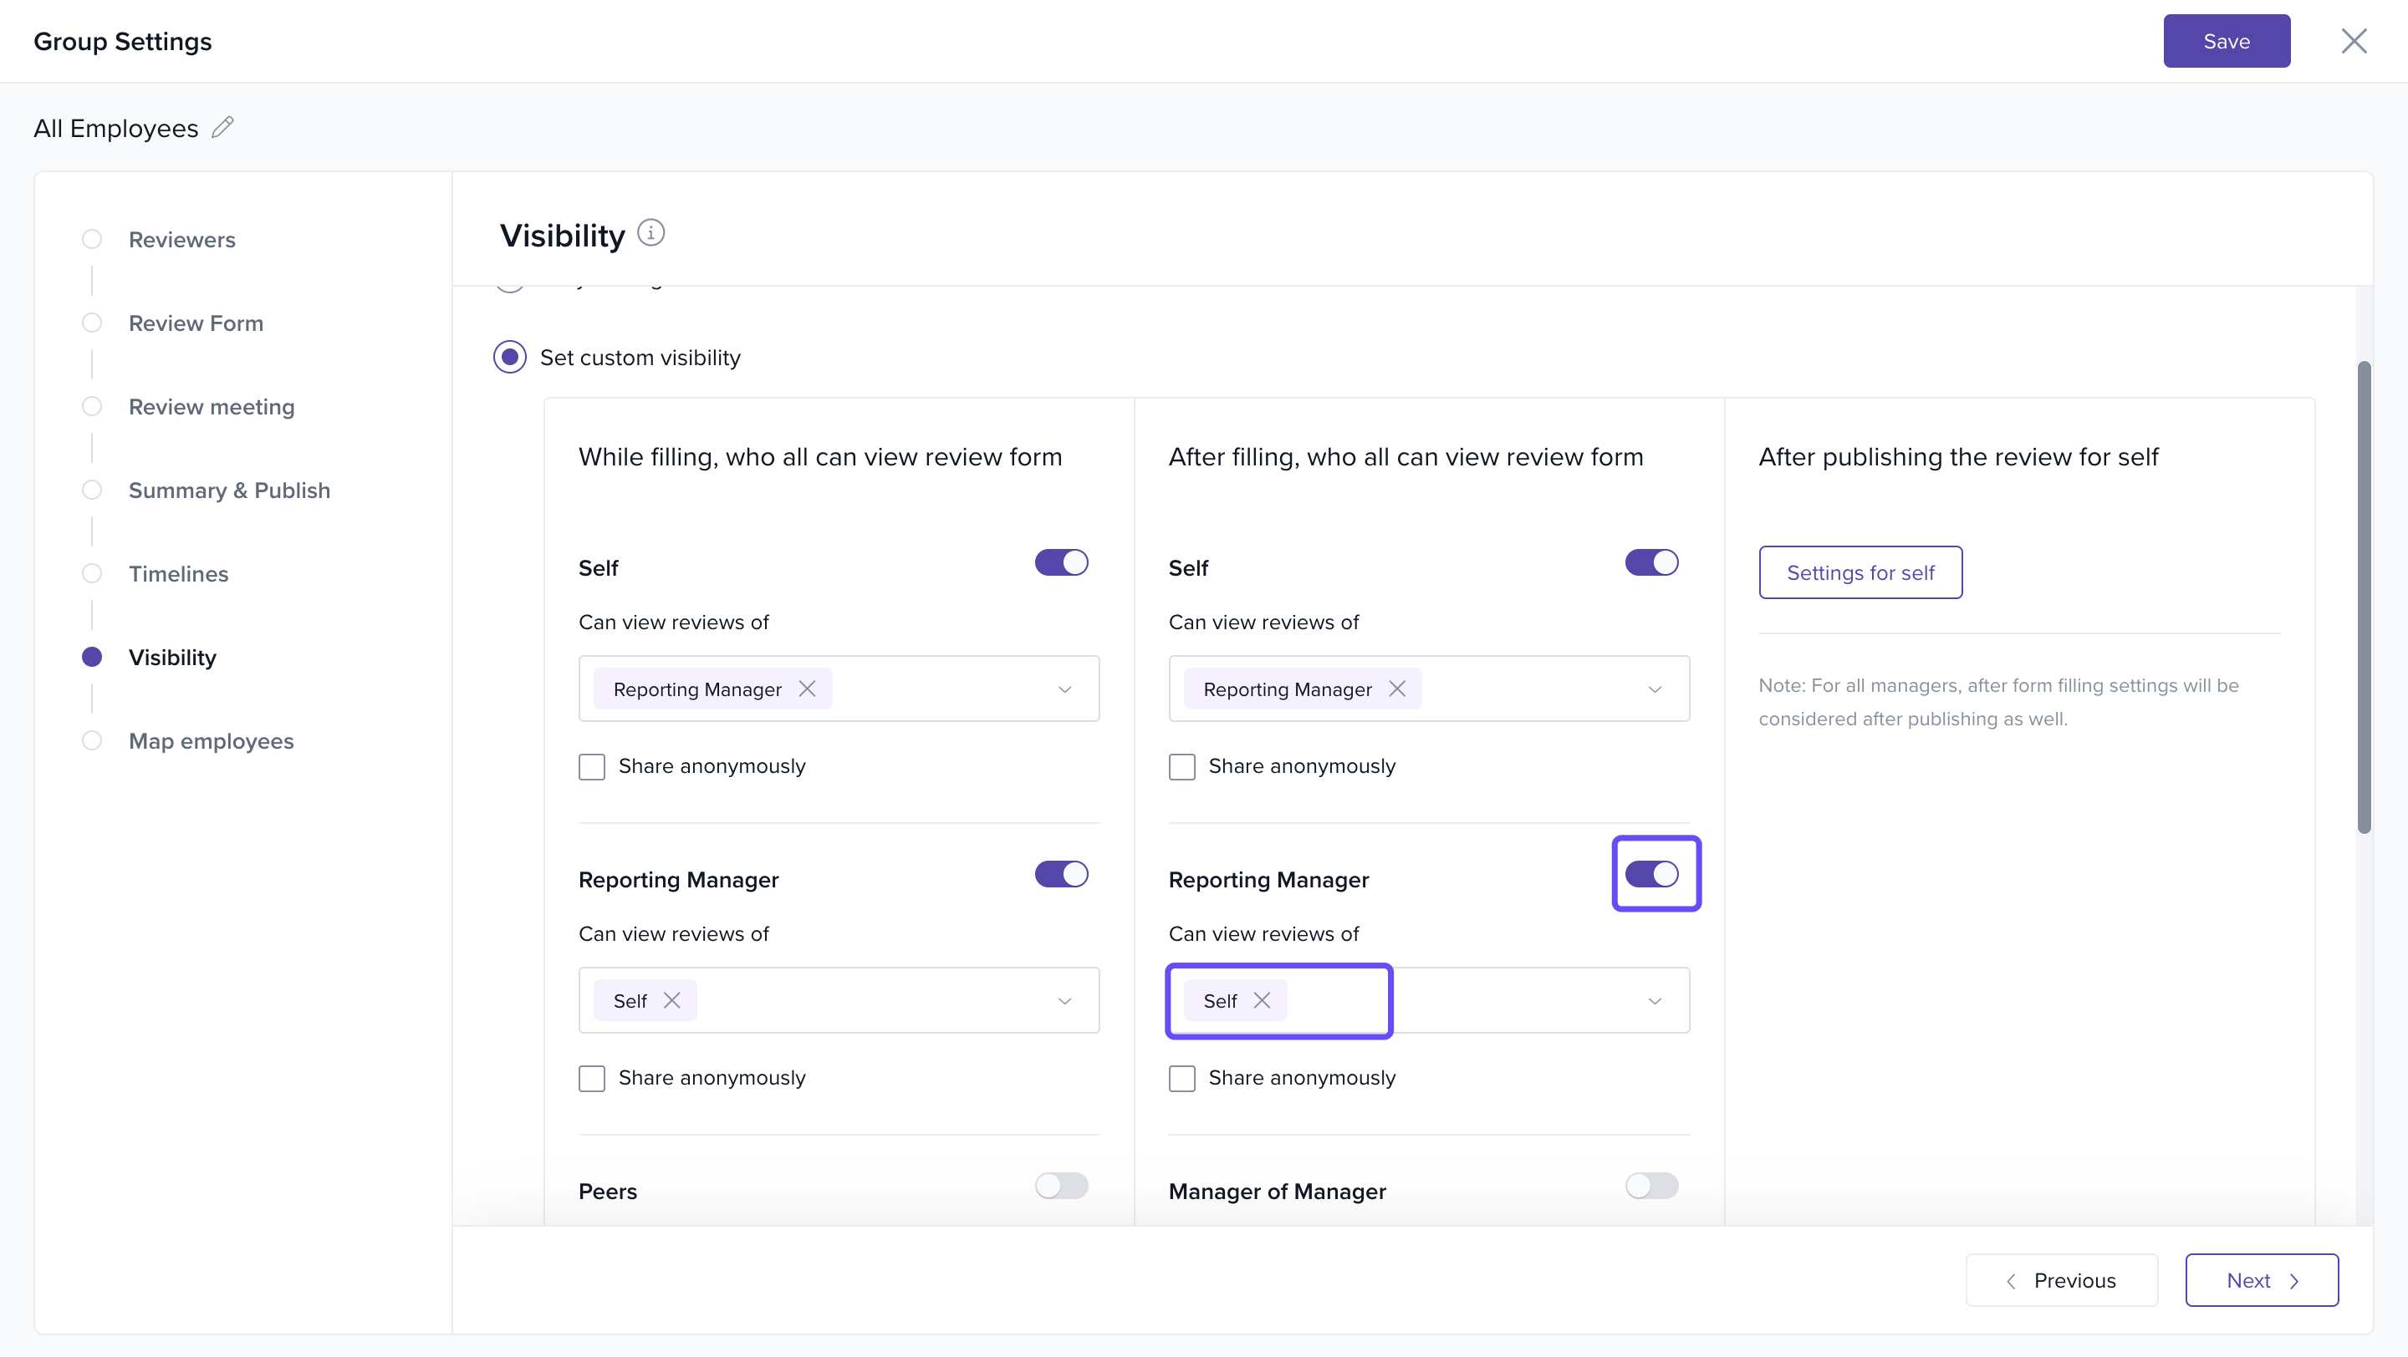Click the Visibility info icon
The height and width of the screenshot is (1357, 2408).
(650, 232)
